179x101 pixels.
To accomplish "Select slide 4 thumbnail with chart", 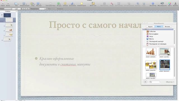I will (9, 30).
